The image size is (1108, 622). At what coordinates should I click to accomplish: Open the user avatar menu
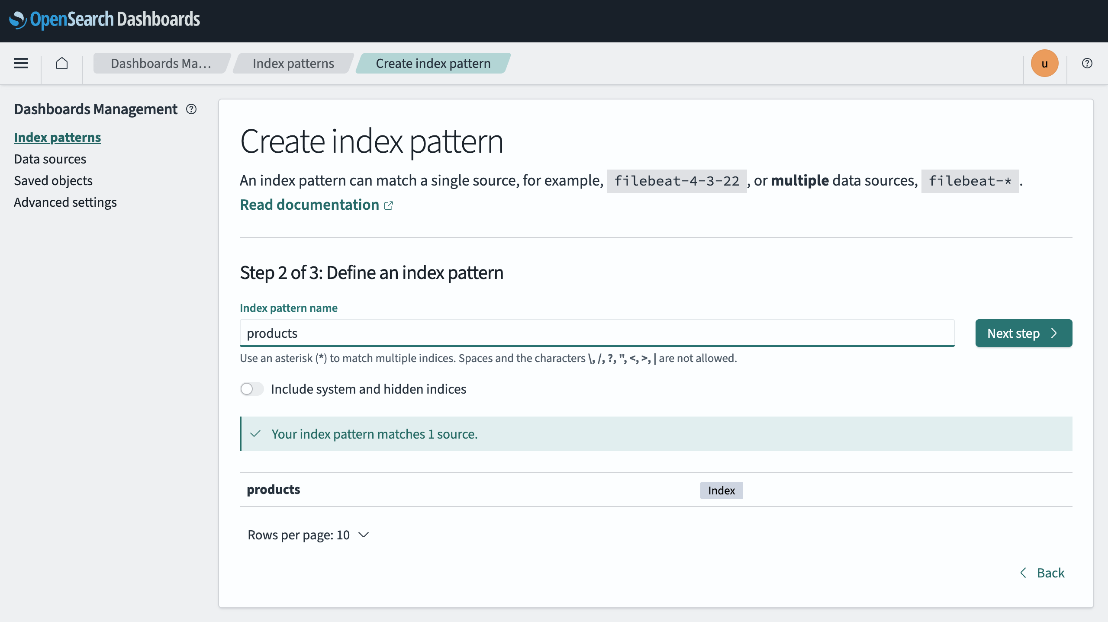(x=1044, y=63)
